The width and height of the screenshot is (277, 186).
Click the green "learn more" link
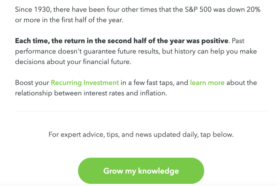(x=207, y=83)
